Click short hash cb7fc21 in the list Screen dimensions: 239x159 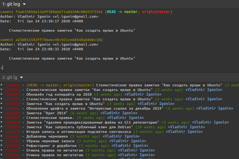(12, 99)
